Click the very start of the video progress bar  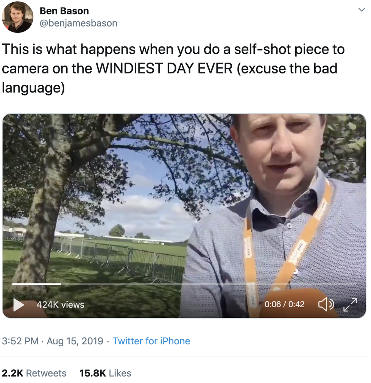tap(13, 284)
